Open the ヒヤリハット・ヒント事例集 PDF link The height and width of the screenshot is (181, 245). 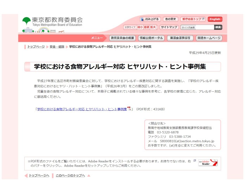pos(82,109)
